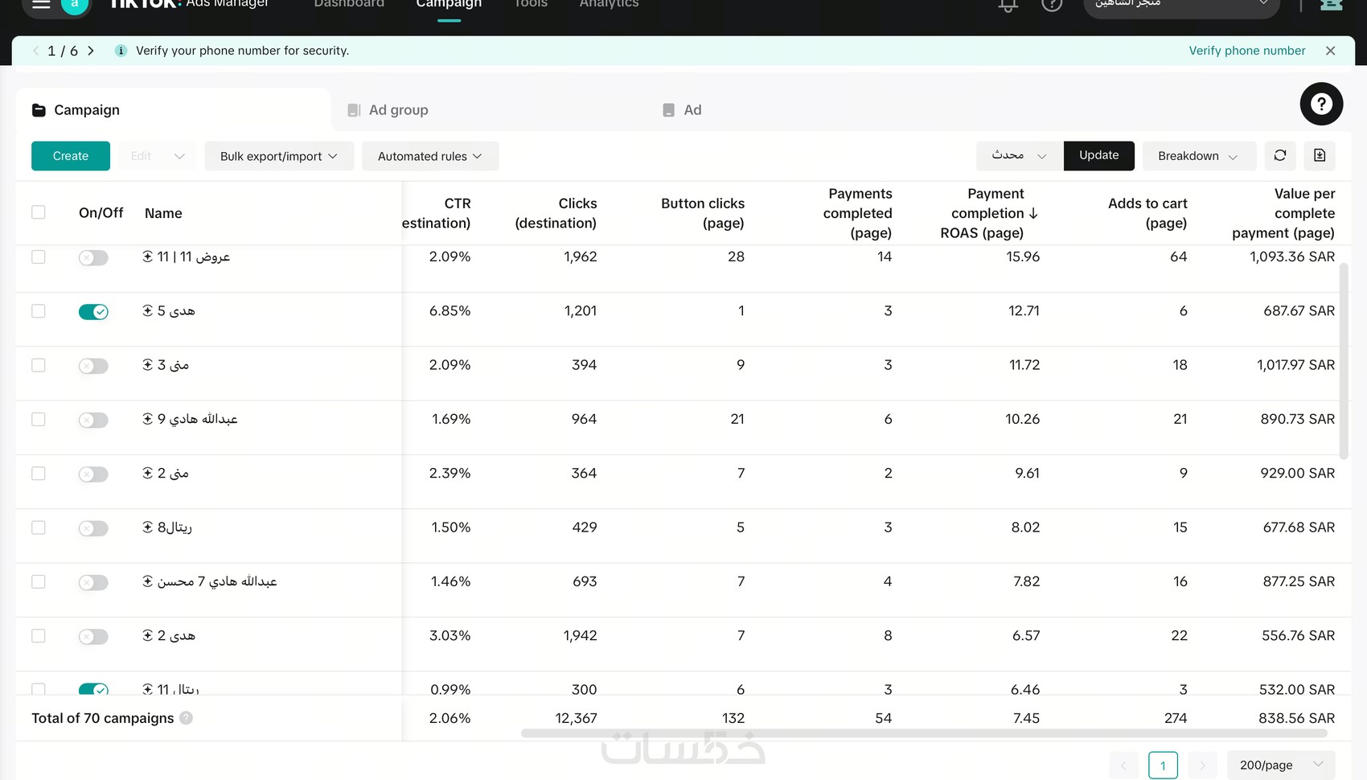Open Campaign in the top navigation

449,4
